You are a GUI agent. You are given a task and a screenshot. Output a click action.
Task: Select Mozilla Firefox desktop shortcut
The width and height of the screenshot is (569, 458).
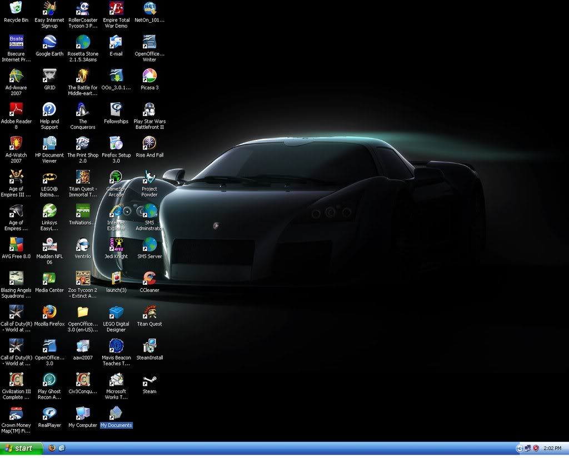click(x=49, y=312)
